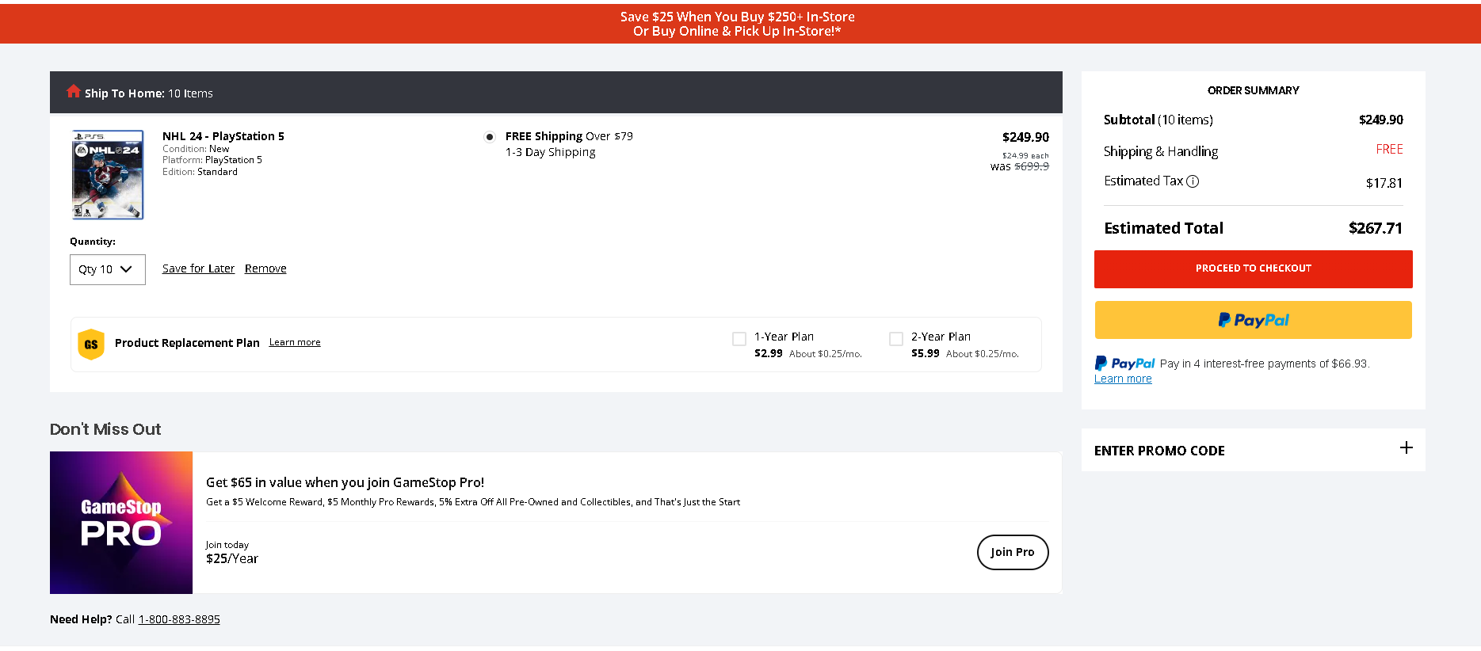Viewport: 1481px width, 651px height.
Task: Click the Join Pro button
Action: pyautogui.click(x=1013, y=552)
